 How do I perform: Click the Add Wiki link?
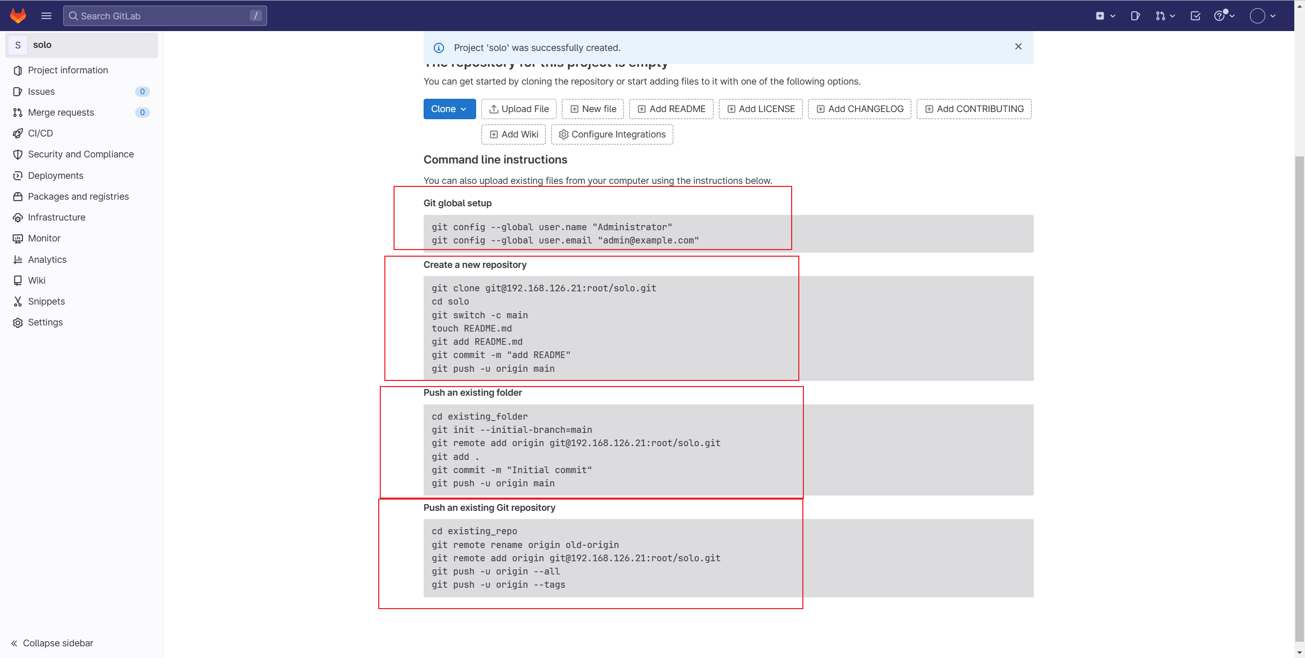(514, 134)
